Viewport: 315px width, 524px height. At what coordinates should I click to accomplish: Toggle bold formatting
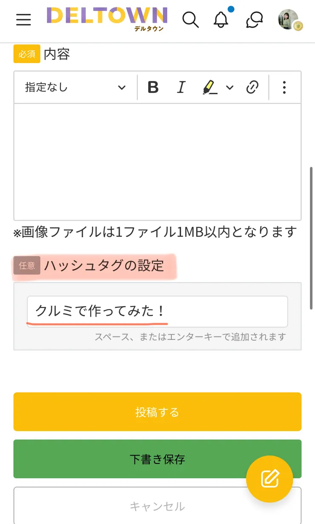(x=153, y=87)
